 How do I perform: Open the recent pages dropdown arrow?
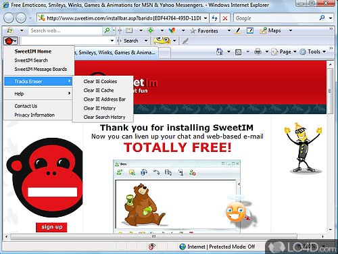click(x=30, y=18)
